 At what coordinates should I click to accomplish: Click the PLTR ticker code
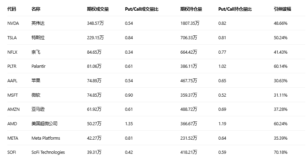(x=12, y=66)
